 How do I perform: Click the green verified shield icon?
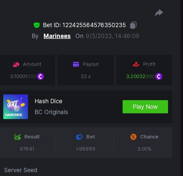coord(37,25)
